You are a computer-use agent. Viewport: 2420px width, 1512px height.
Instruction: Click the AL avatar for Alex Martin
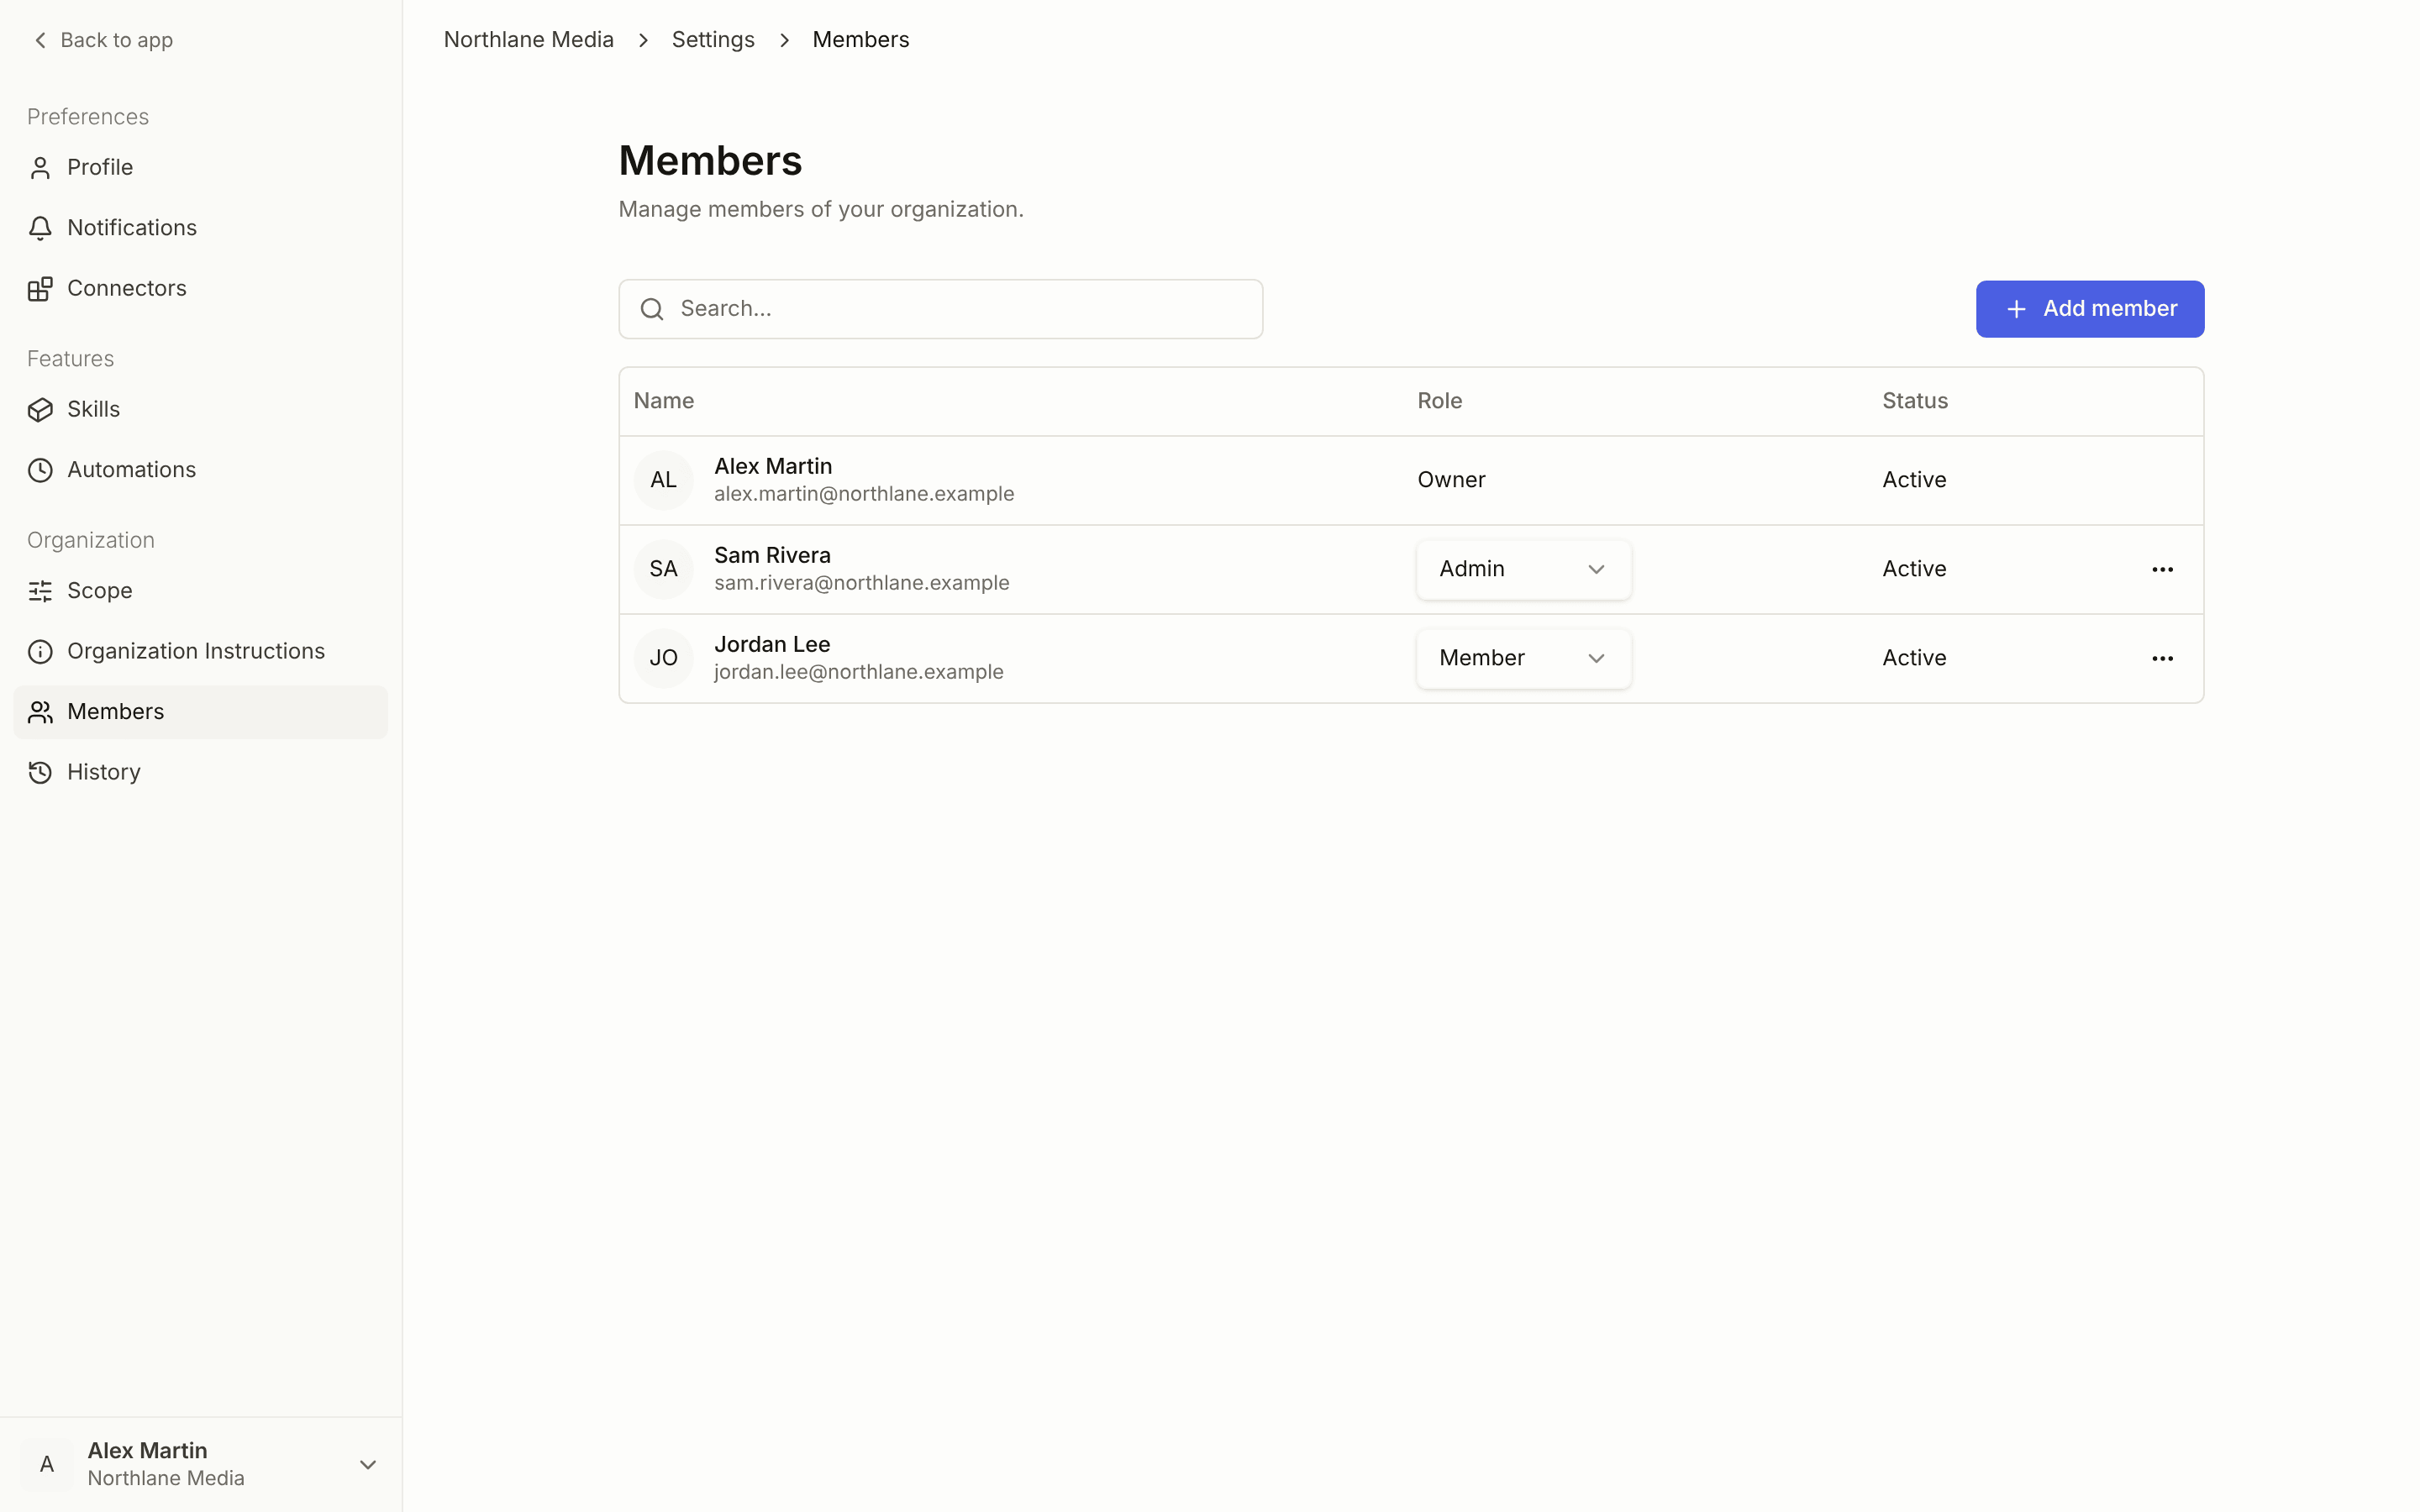664,480
